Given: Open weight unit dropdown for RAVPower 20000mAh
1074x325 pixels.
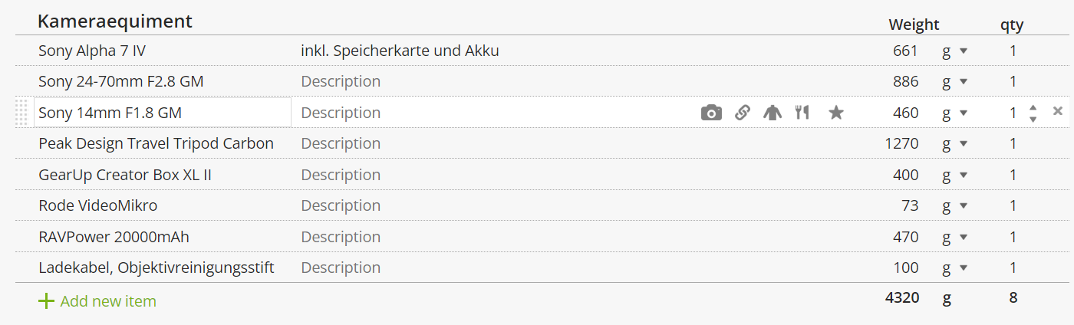Looking at the screenshot, I should click(x=955, y=237).
